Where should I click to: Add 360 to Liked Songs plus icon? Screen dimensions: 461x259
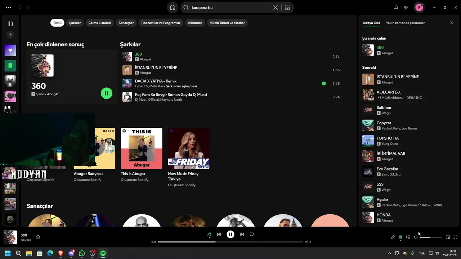coord(38,237)
